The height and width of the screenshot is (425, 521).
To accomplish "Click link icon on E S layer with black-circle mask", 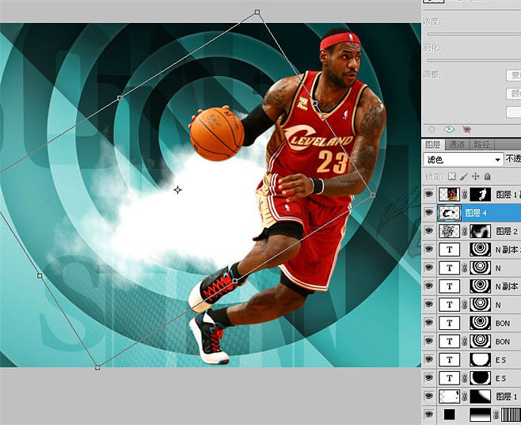I will 465,378.
